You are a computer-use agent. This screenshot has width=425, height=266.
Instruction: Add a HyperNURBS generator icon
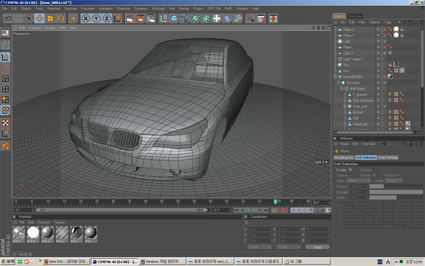[x=195, y=19]
